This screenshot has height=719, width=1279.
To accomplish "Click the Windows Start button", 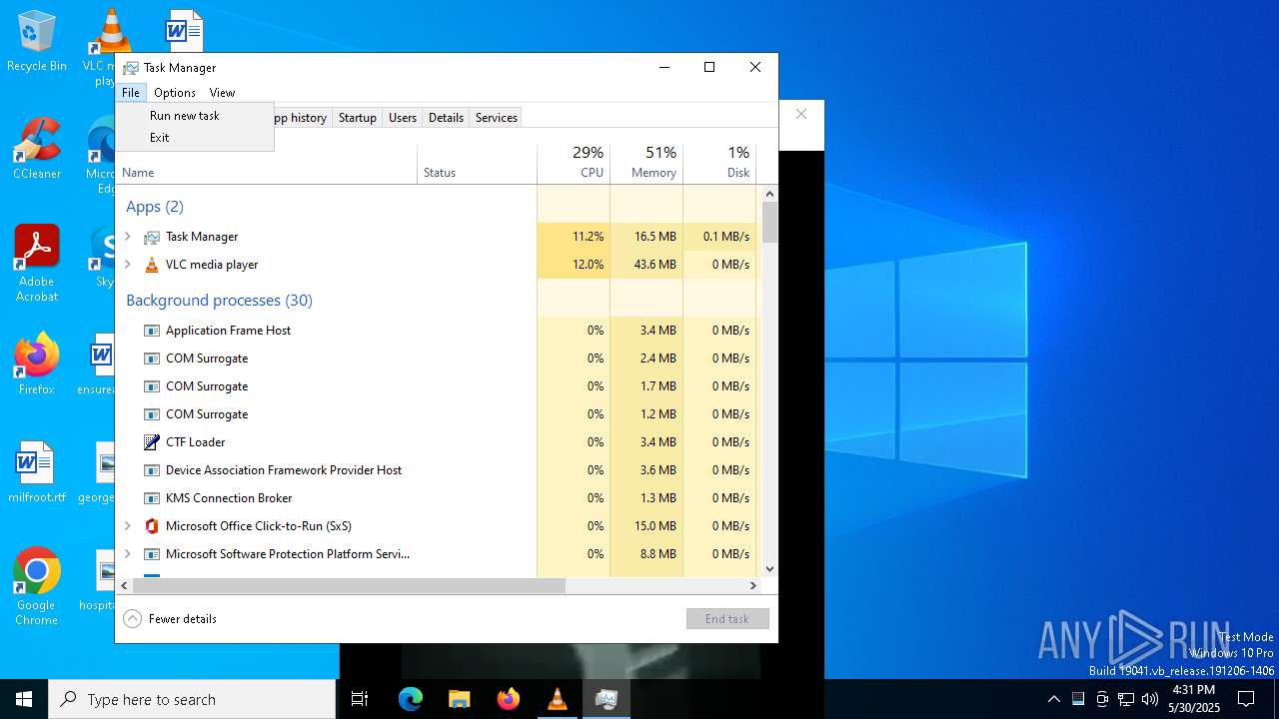I will (24, 699).
